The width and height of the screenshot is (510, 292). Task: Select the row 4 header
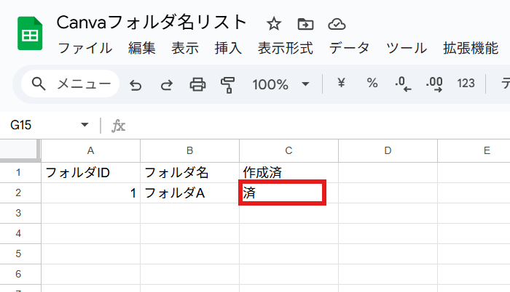(20, 234)
